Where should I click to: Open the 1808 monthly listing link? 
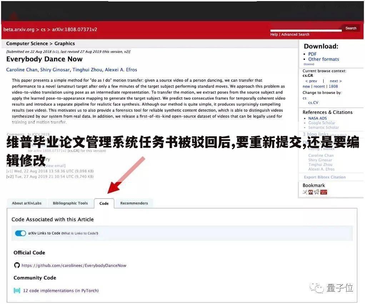333,86
